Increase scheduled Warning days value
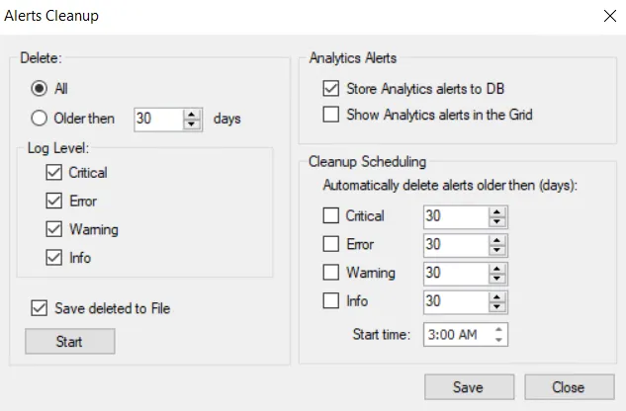Viewport: 626px width, 411px height. coord(497,269)
